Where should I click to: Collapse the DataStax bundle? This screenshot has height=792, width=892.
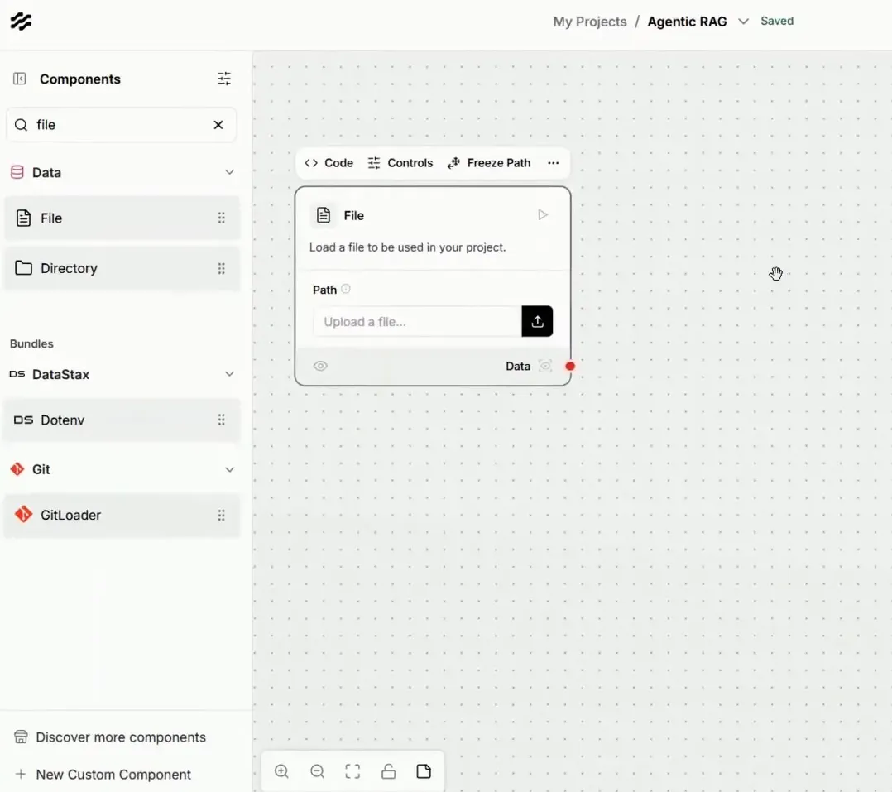[x=229, y=374]
